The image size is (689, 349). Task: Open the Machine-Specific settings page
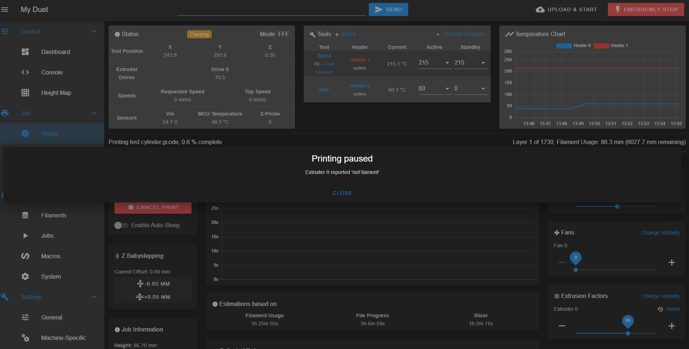(52, 338)
